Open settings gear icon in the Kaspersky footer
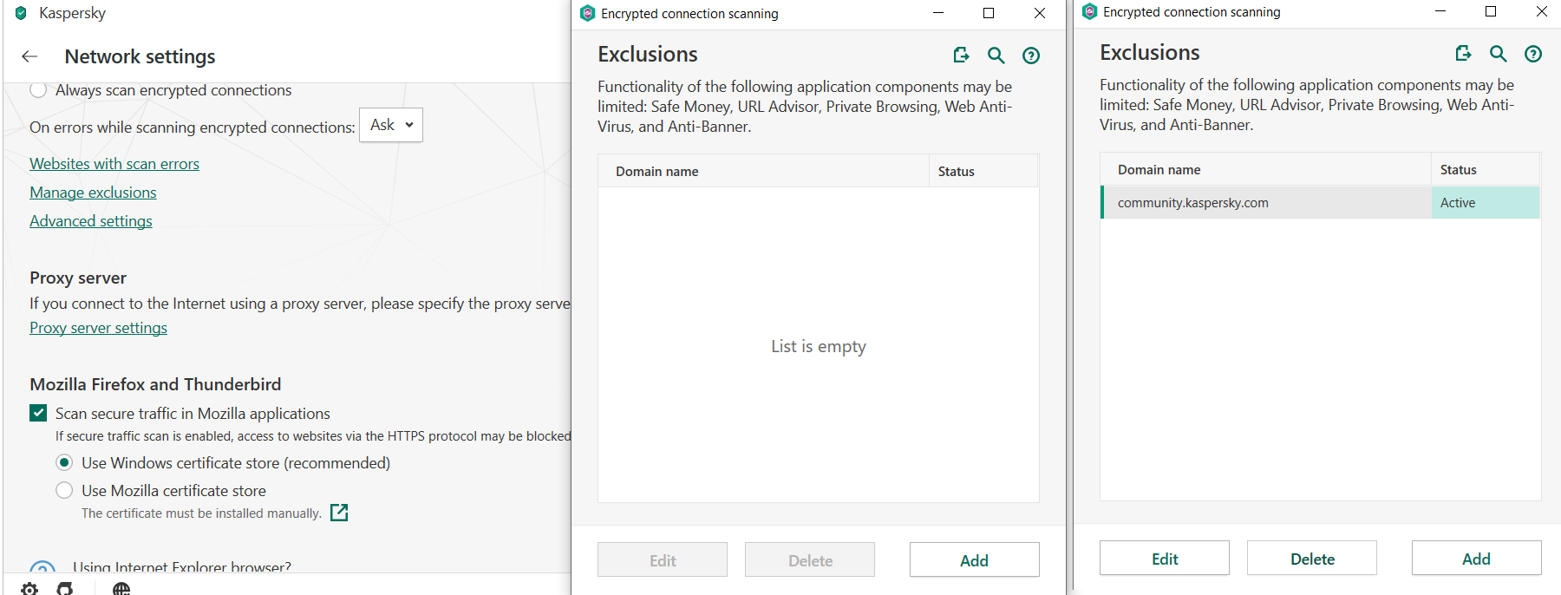This screenshot has width=1561, height=595. pyautogui.click(x=29, y=589)
